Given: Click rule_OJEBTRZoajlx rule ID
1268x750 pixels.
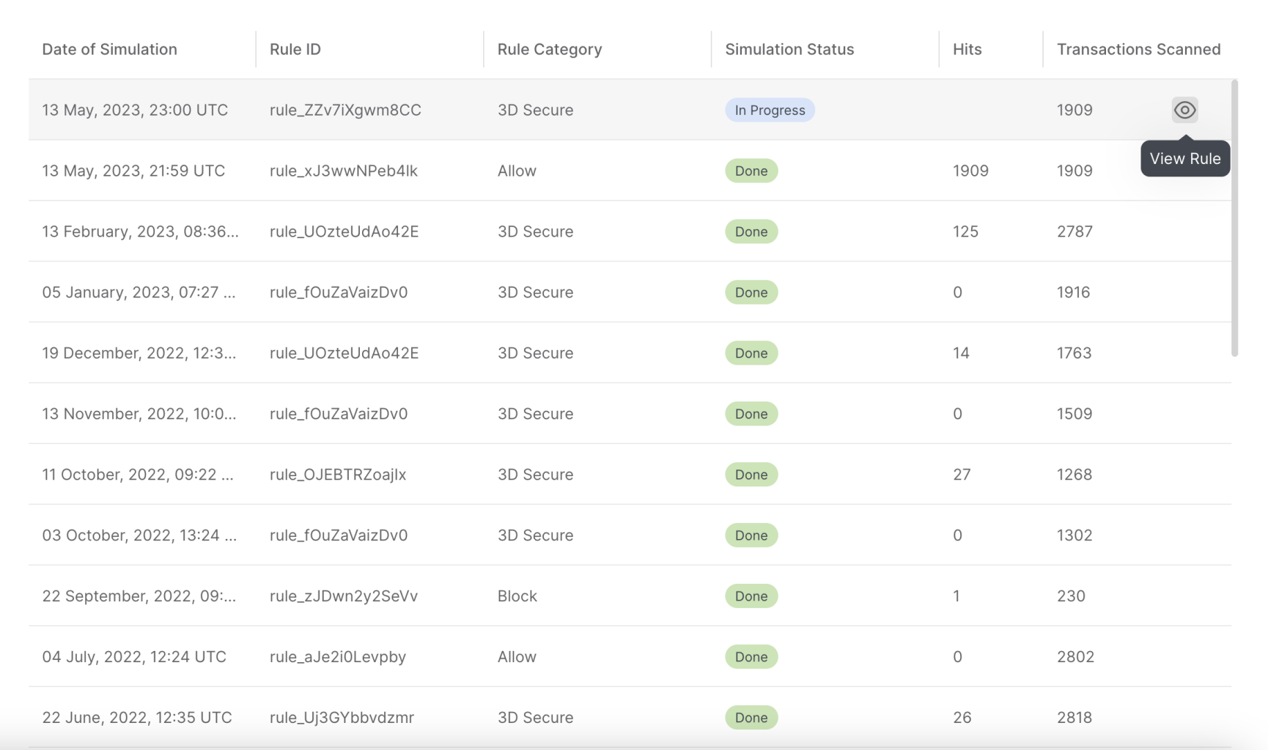Looking at the screenshot, I should click(338, 475).
